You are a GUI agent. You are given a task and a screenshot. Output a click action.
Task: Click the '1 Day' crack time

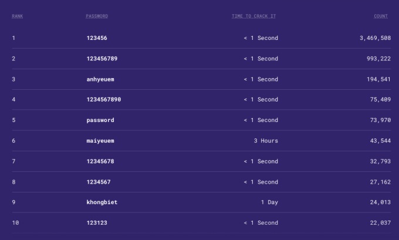click(x=269, y=202)
